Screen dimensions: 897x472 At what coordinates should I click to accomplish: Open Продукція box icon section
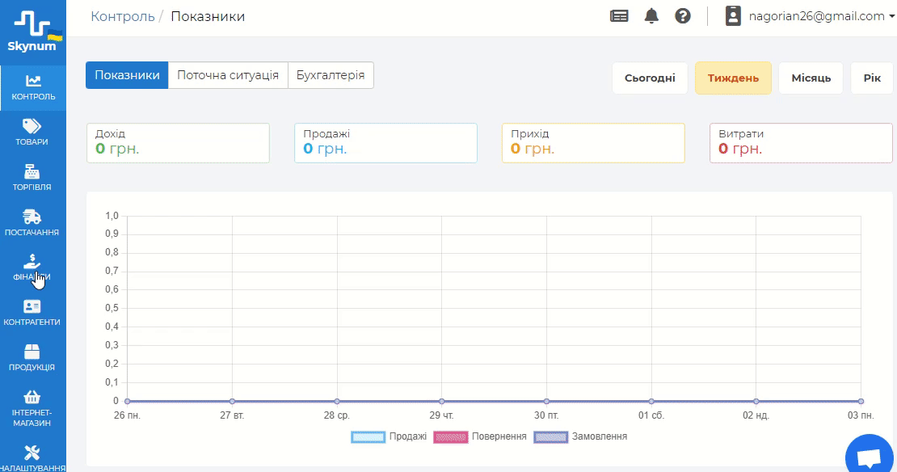point(32,352)
